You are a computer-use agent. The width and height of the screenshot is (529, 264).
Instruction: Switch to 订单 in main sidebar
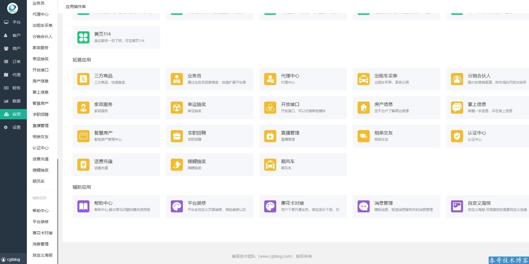click(13, 62)
